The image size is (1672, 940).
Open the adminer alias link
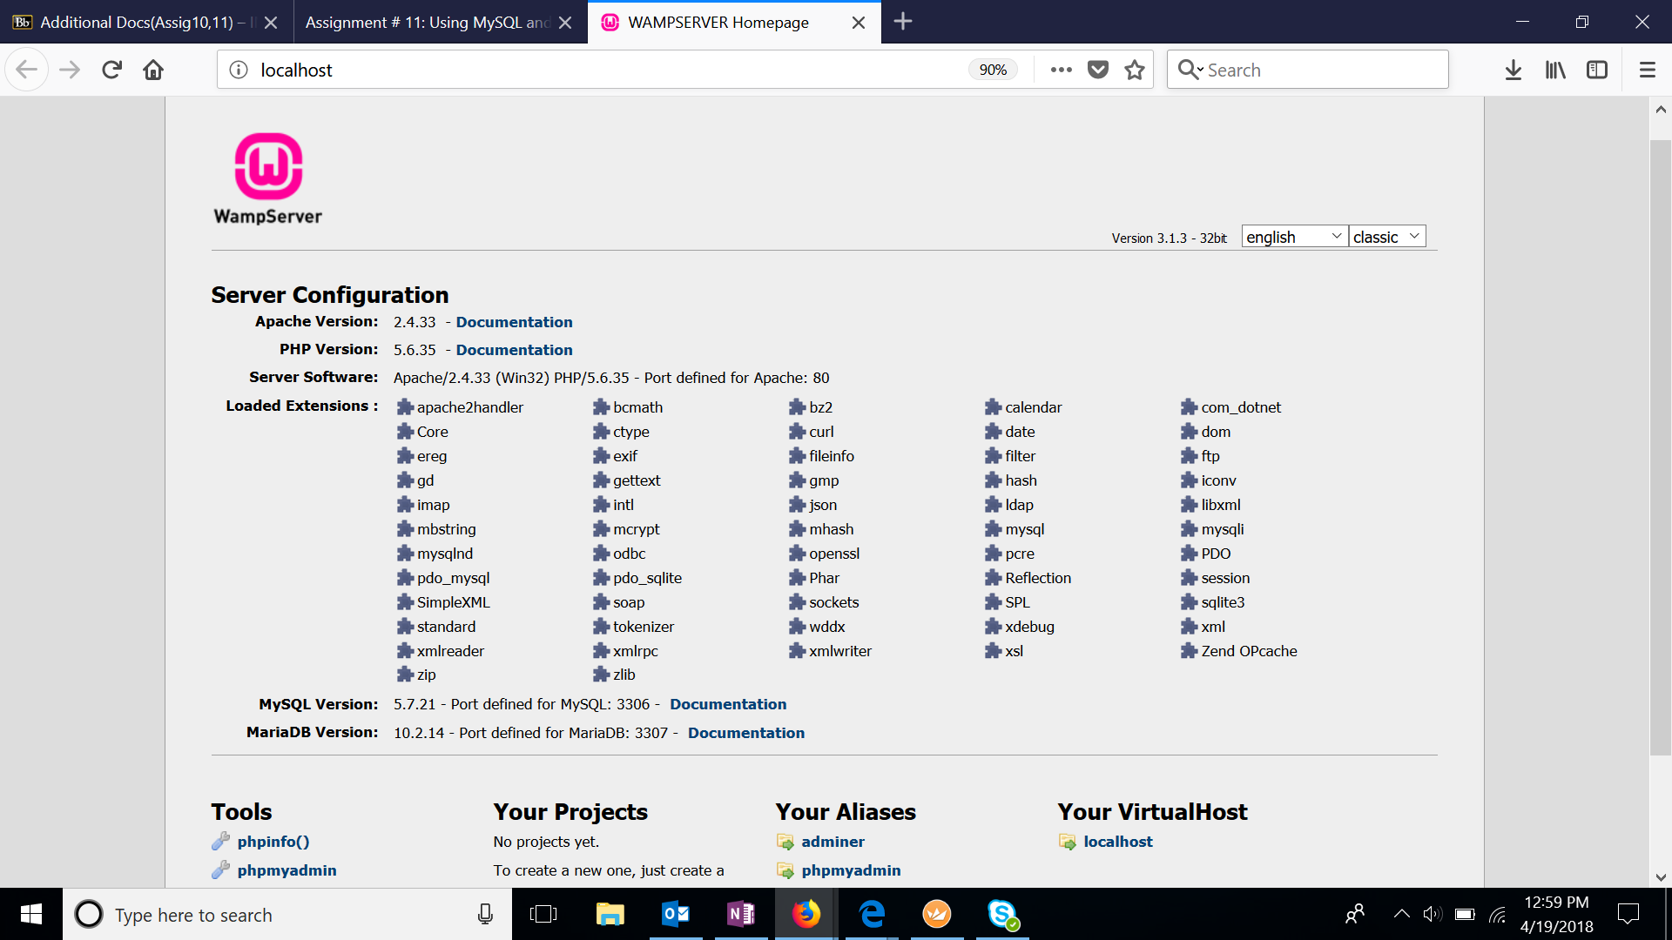(833, 842)
